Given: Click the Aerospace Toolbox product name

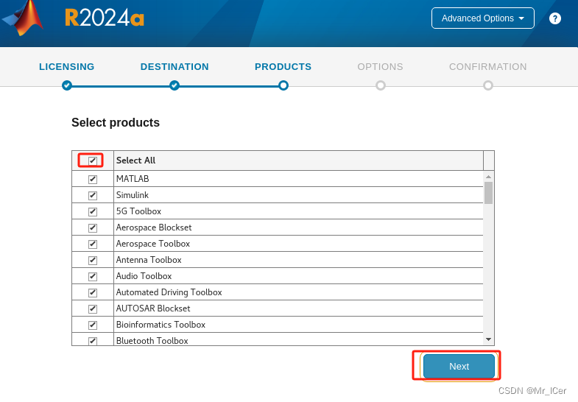Looking at the screenshot, I should [153, 244].
